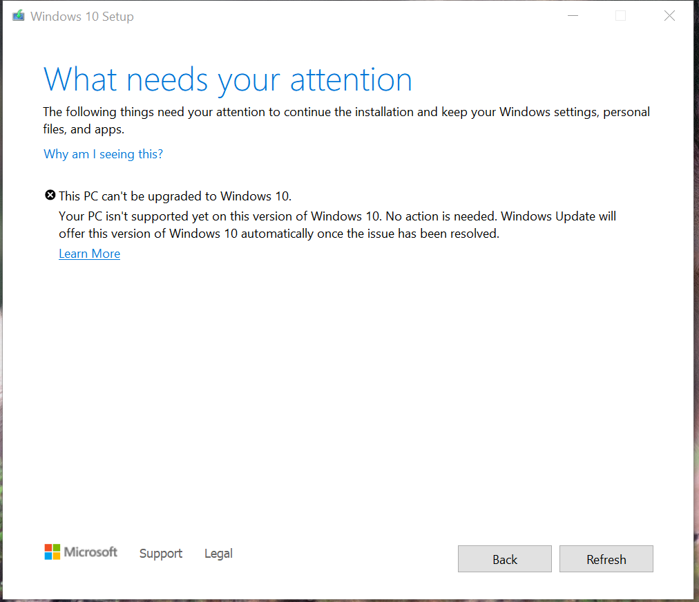Click the Learn More link
This screenshot has width=699, height=602.
click(89, 254)
